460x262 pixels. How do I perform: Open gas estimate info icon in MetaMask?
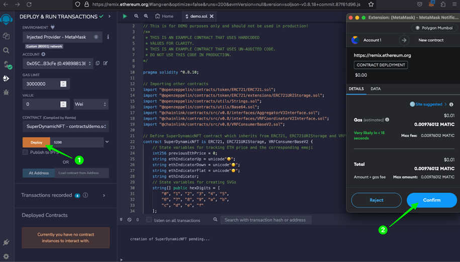click(387, 120)
